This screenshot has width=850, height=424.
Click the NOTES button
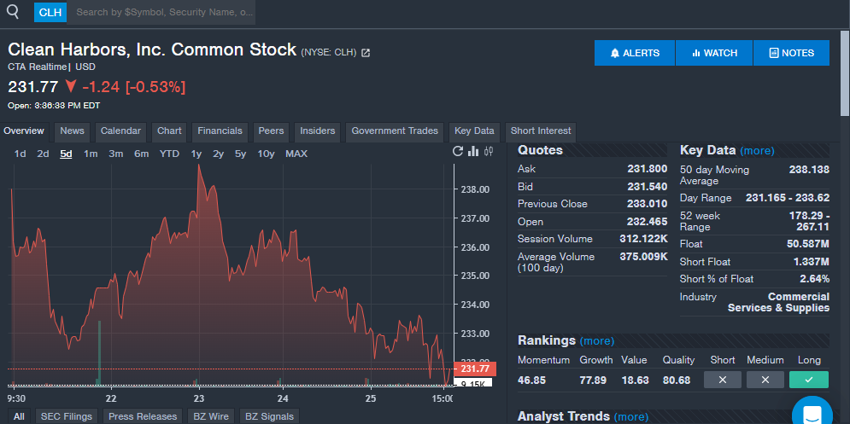791,53
